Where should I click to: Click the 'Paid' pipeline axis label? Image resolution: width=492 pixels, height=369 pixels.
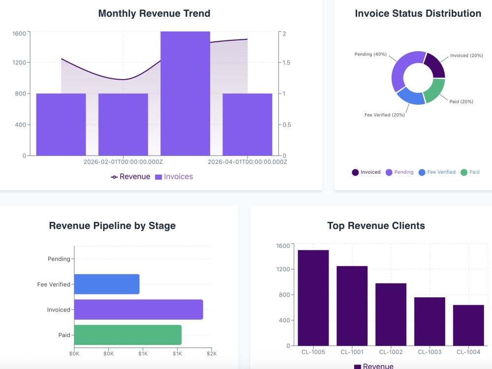tap(64, 335)
